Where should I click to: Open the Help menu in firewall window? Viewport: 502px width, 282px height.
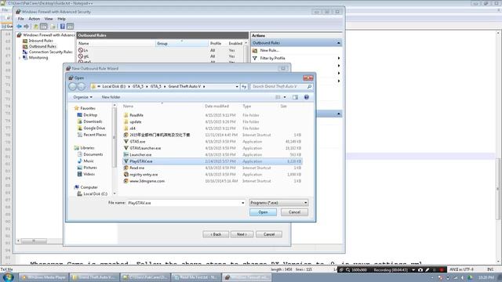(x=61, y=19)
